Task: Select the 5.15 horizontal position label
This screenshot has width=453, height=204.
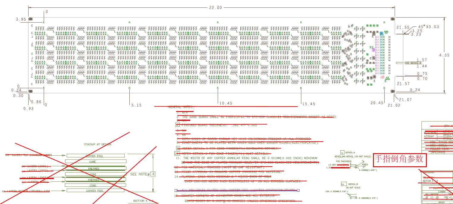Action: click(136, 105)
